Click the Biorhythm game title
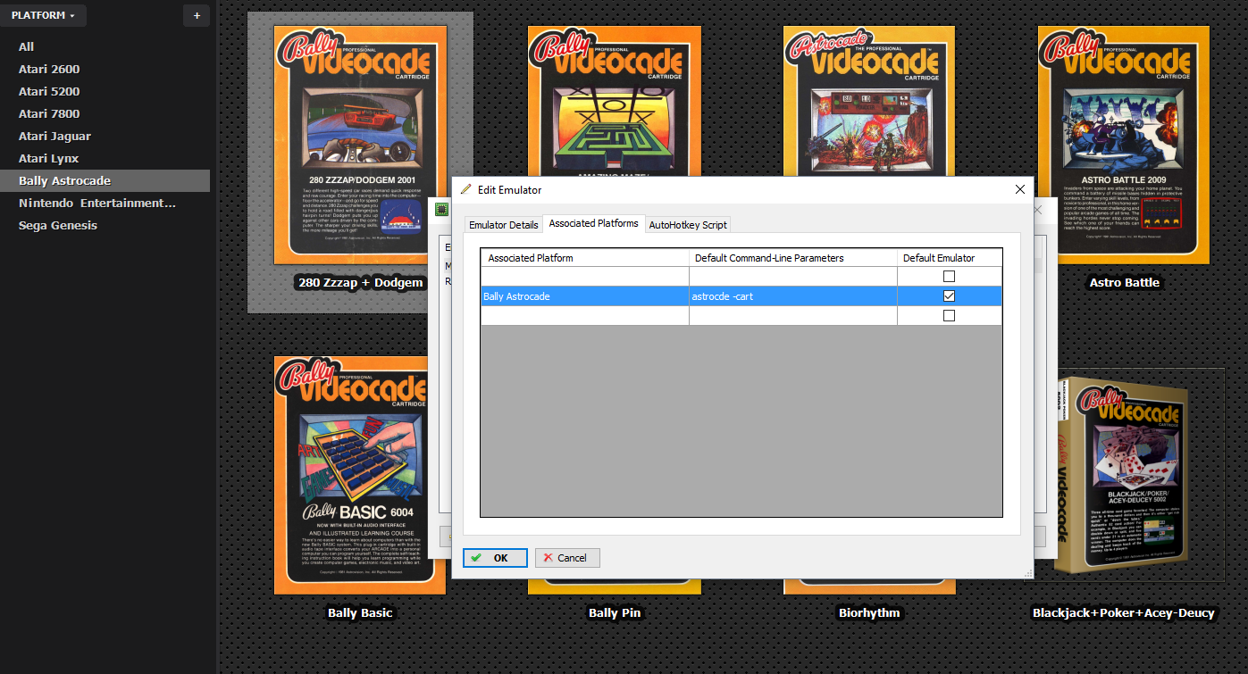 tap(869, 612)
